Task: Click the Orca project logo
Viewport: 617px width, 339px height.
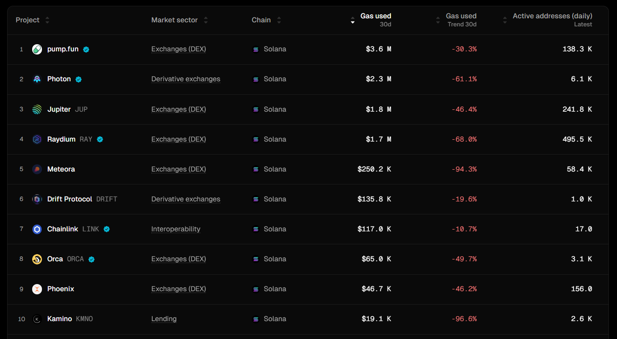Action: point(37,259)
